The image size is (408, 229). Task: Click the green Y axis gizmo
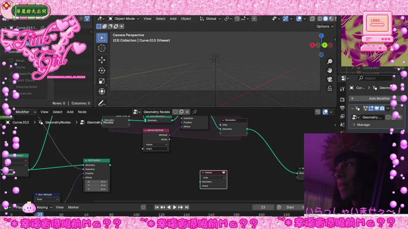pos(324,45)
